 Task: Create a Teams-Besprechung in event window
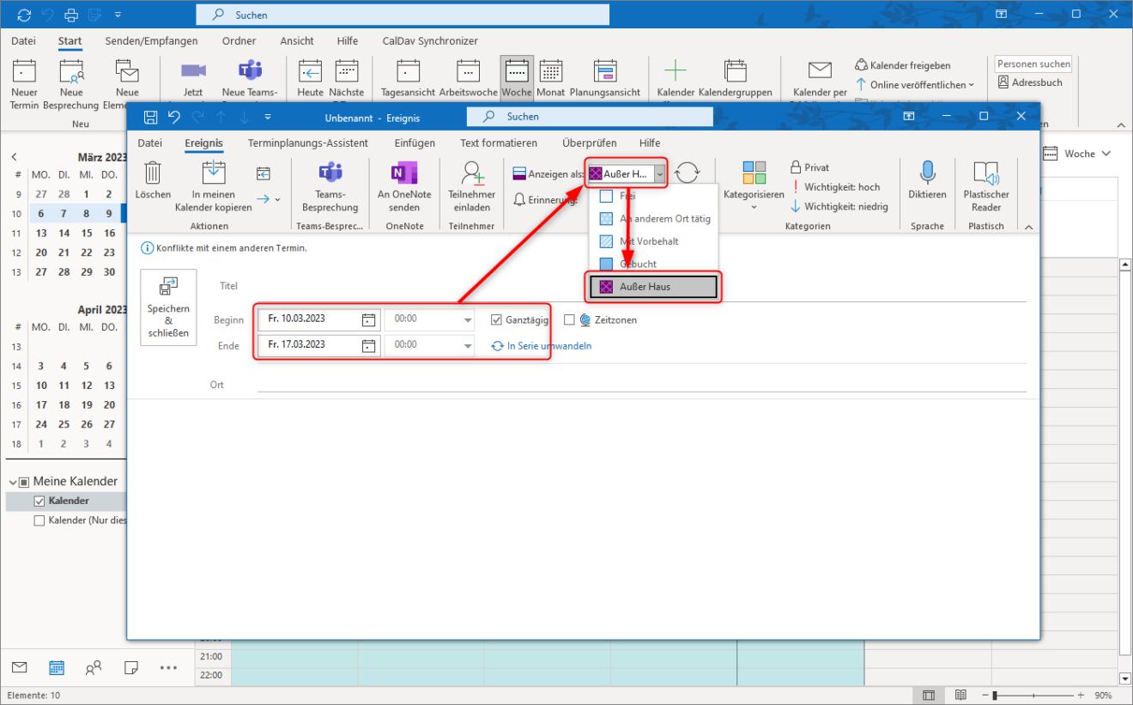pos(330,185)
